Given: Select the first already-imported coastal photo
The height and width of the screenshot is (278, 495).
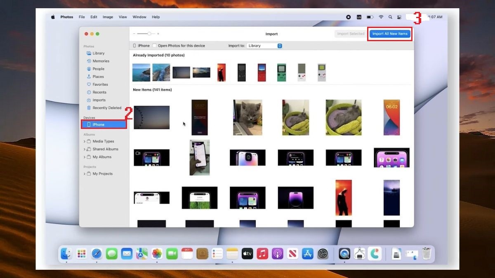Looking at the screenshot, I should [x=141, y=72].
